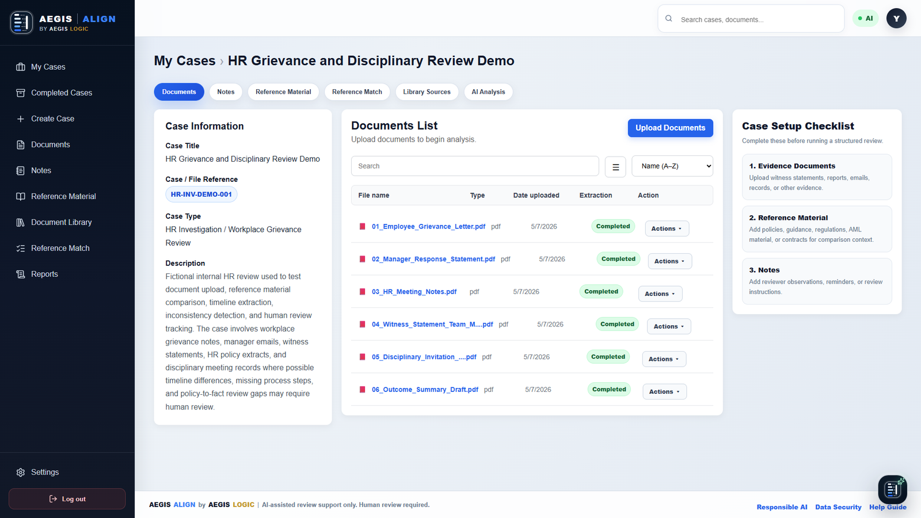Viewport: 921px width, 518px height.
Task: Click the Create Case plus icon
Action: [x=21, y=119]
